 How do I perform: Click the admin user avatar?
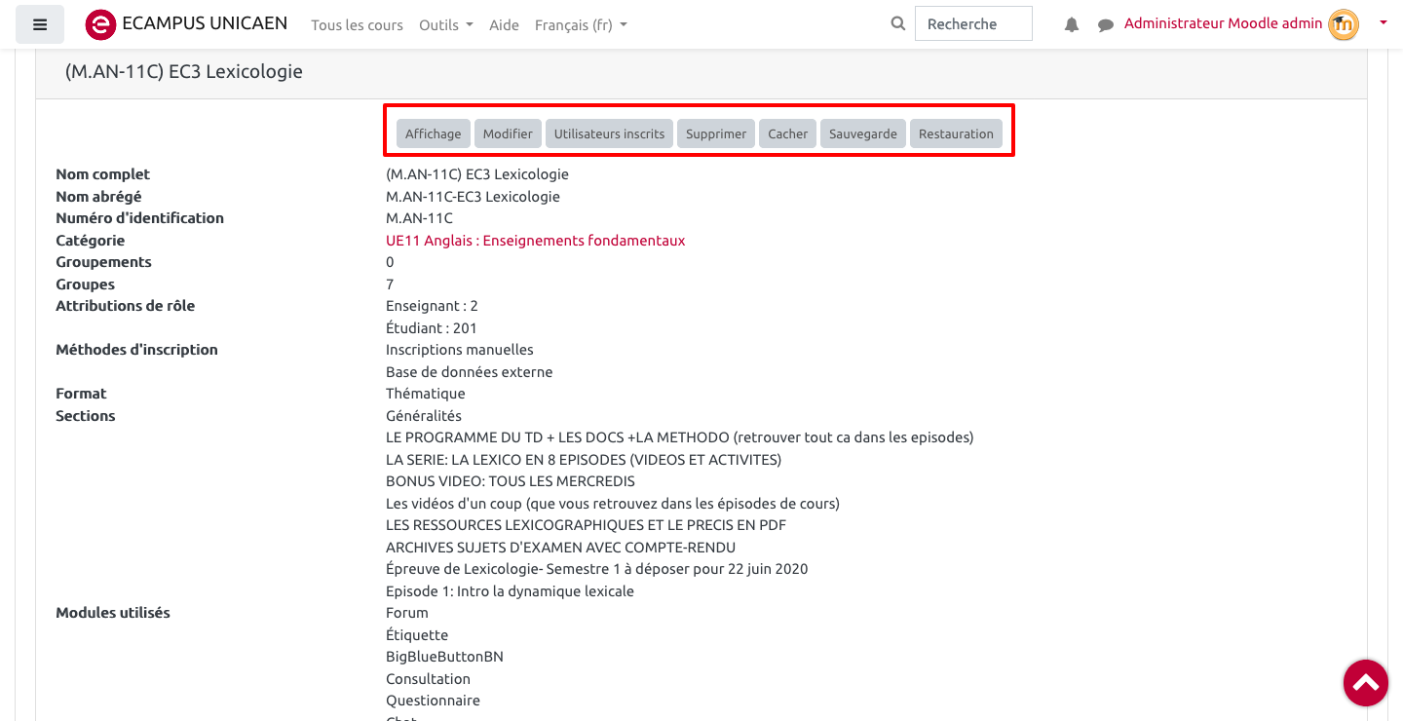[x=1344, y=24]
